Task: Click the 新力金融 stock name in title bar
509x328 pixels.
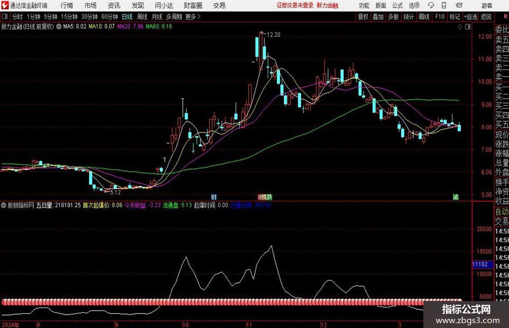Action: coord(327,5)
